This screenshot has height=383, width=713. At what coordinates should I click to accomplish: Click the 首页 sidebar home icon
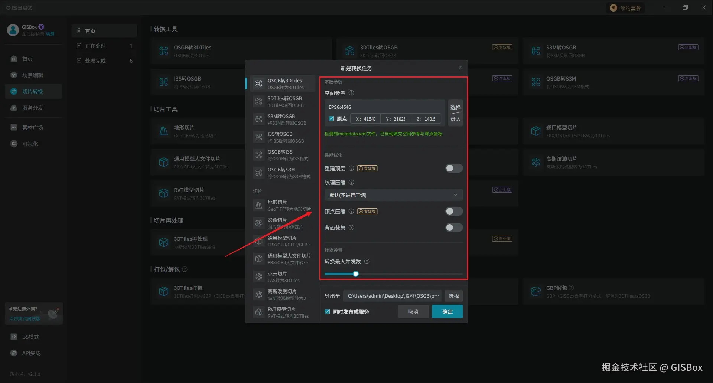coord(14,59)
